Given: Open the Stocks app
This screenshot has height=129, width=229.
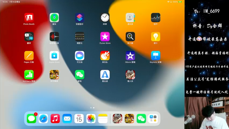Looking at the screenshot, I should pyautogui.click(x=155, y=17).
